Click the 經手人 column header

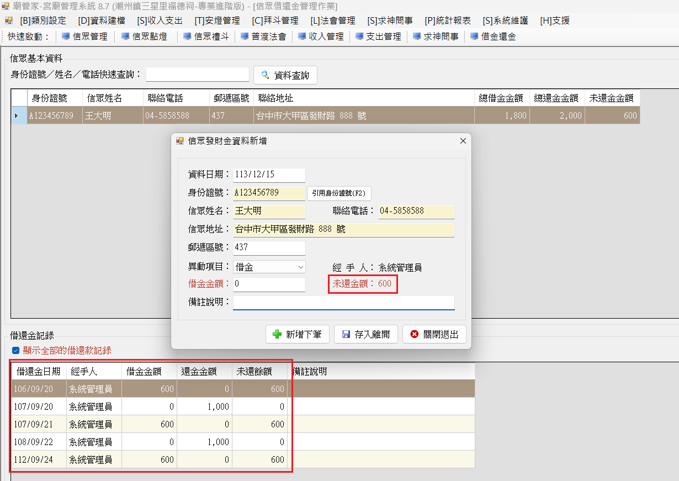[94, 371]
